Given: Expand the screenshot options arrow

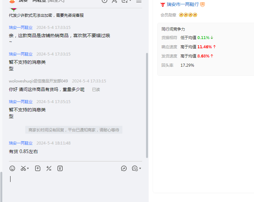Looking at the screenshot, I should [28, 168].
